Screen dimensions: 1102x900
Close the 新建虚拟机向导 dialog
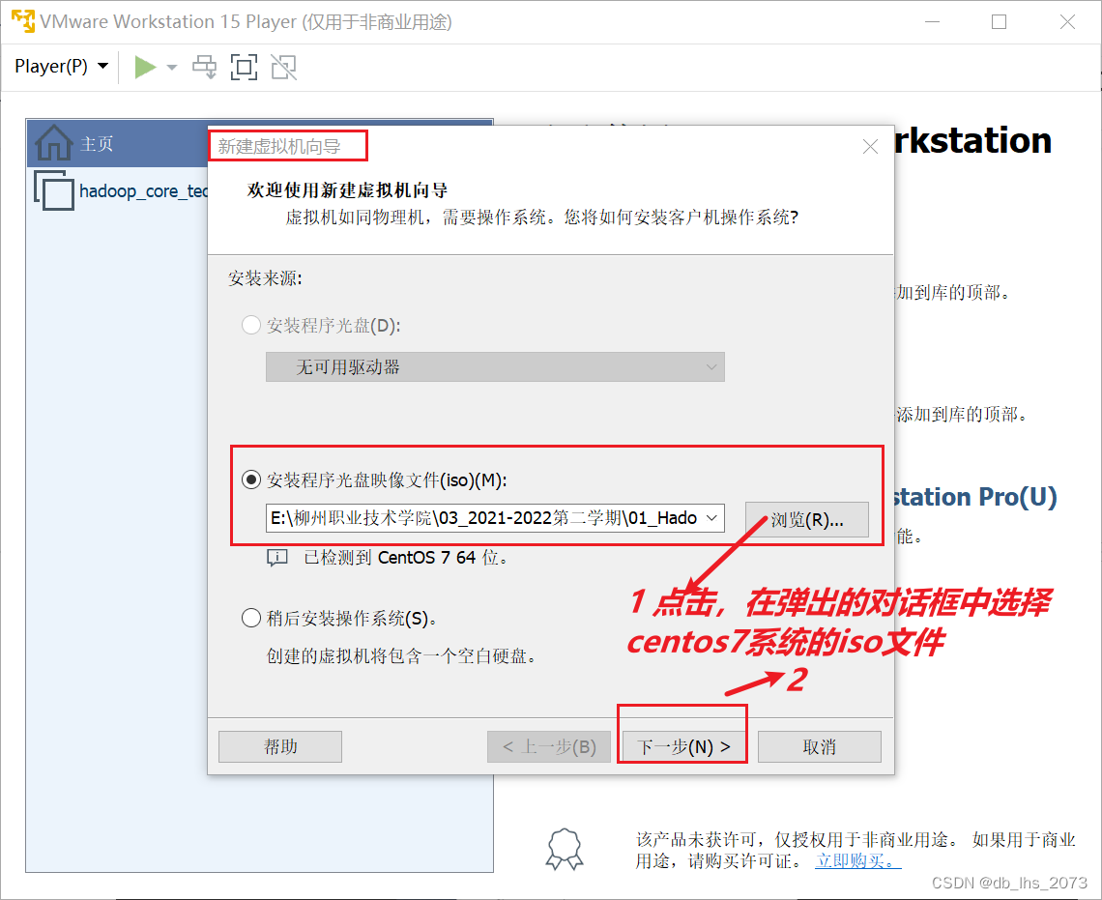tap(870, 146)
